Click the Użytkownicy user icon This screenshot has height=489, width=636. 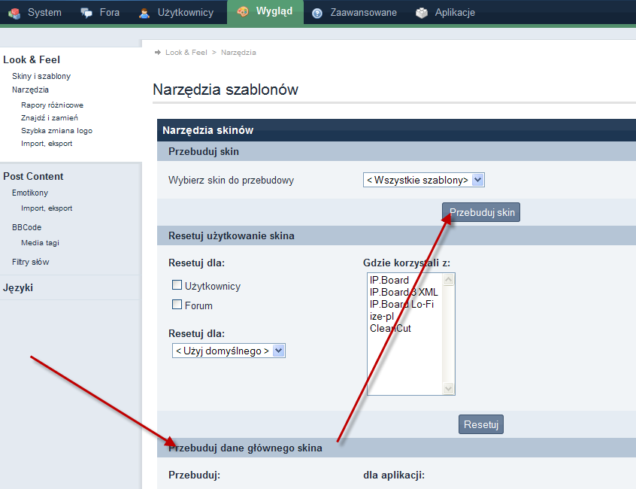click(x=144, y=13)
